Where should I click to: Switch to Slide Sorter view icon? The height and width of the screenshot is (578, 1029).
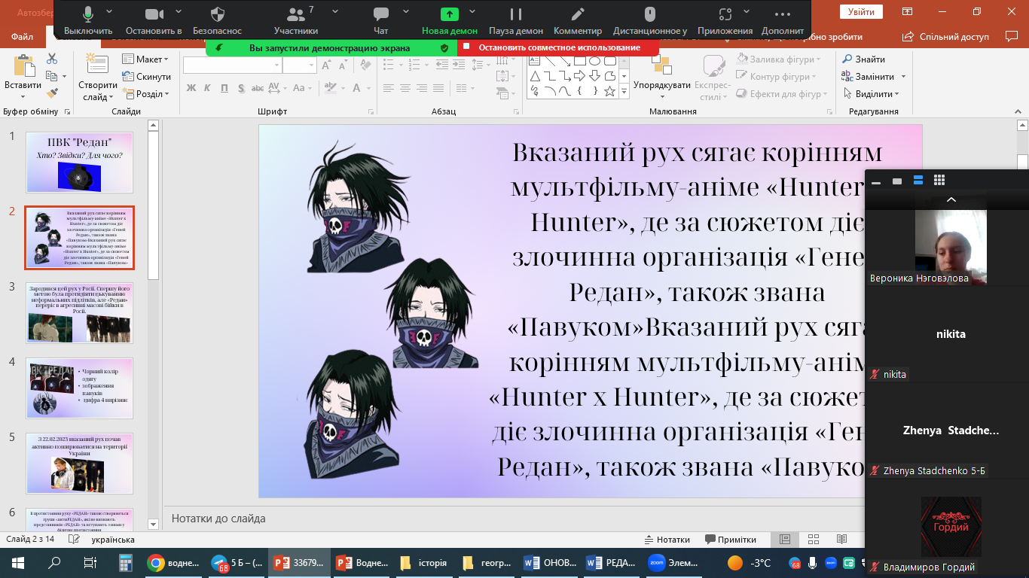pos(813,540)
